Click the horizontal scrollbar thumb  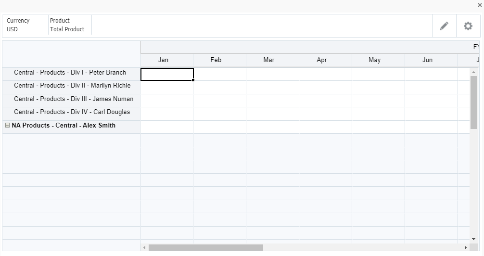(206, 247)
